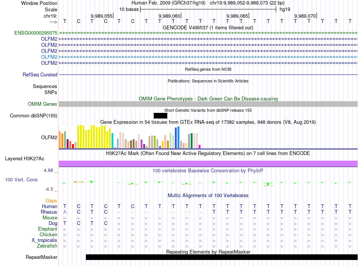358x266 pixels.
Task: Open the RefSeq Curated track label
Action: point(40,75)
